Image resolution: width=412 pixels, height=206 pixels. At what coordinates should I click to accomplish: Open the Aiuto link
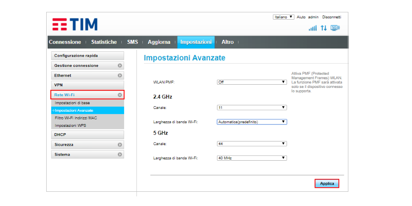(x=301, y=17)
